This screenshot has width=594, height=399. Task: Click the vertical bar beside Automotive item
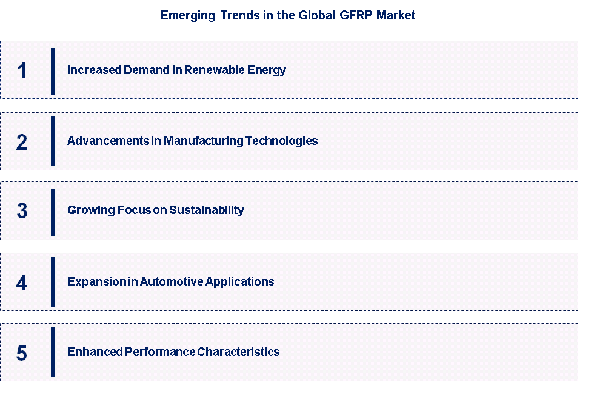point(54,281)
